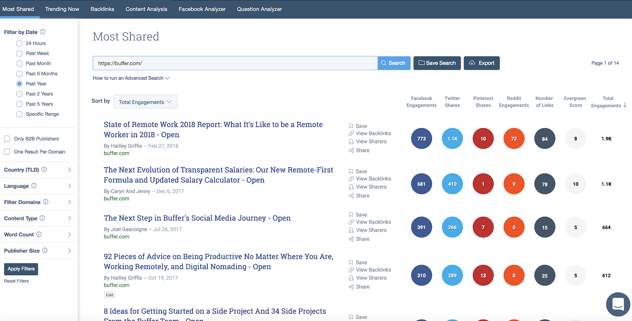
Task: Click the Save Search button
Action: point(437,63)
